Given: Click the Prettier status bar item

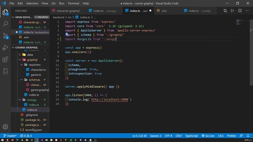Looking at the screenshot, I should (231, 136).
